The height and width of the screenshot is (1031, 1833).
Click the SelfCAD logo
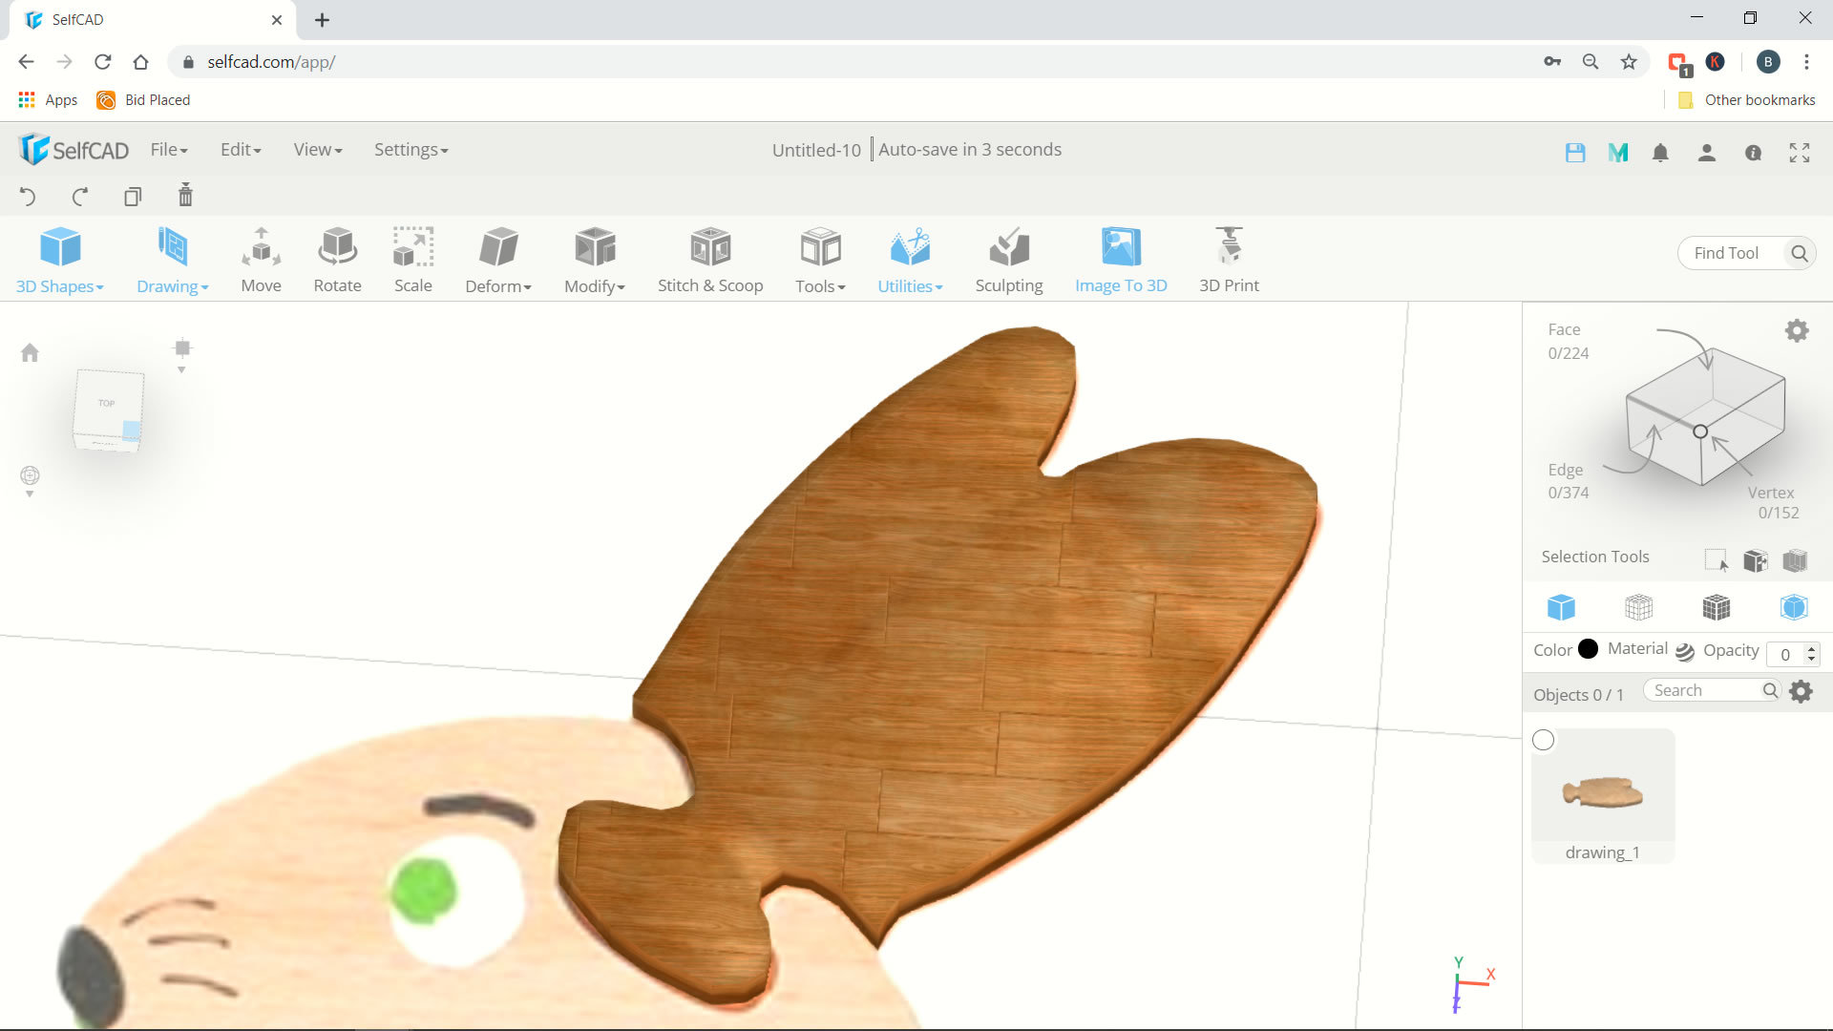coord(74,150)
